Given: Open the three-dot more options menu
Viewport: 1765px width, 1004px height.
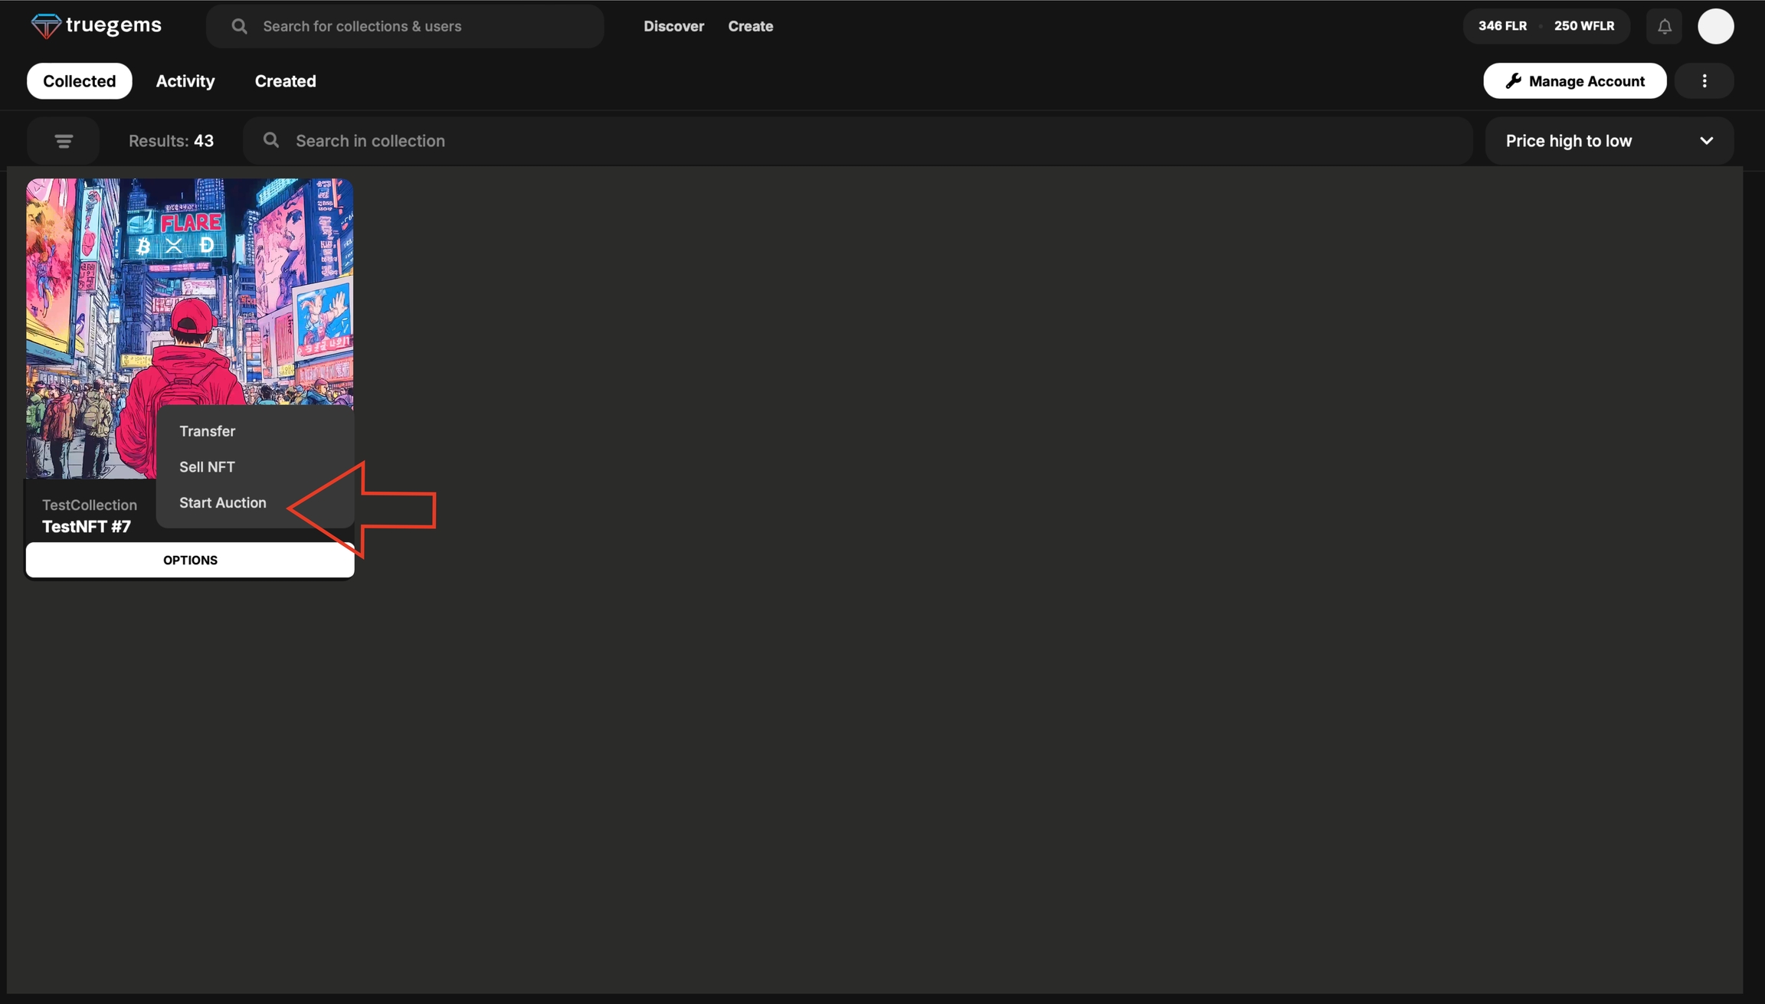Looking at the screenshot, I should tap(1704, 81).
